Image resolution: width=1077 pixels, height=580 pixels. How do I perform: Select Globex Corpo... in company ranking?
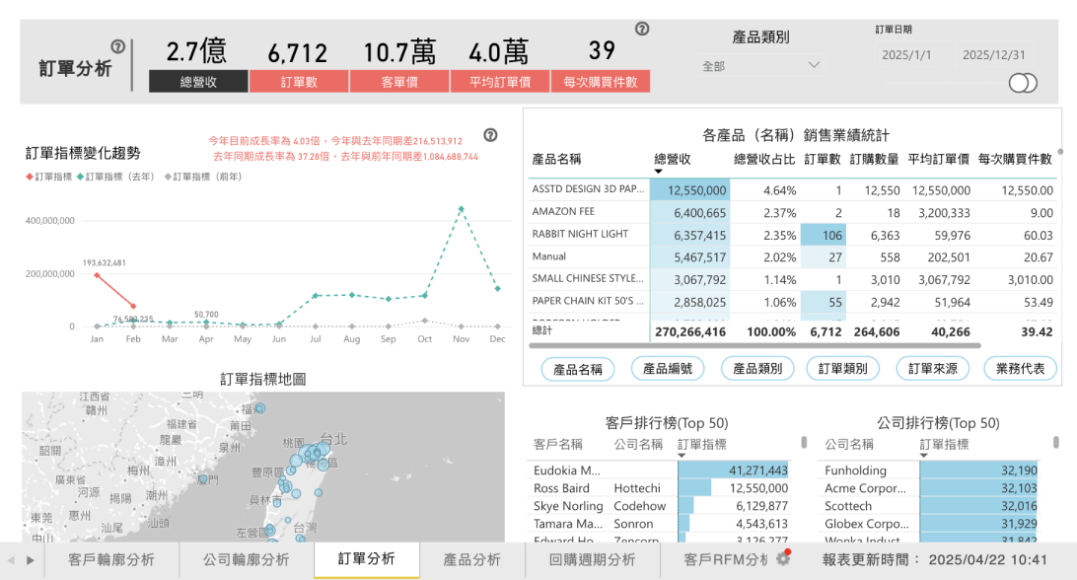point(931,524)
